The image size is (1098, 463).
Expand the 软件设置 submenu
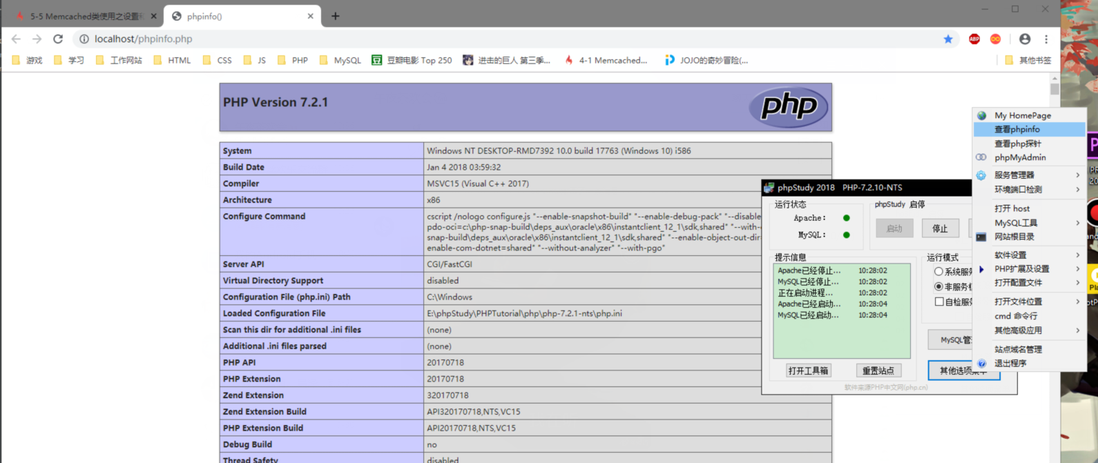click(1028, 255)
